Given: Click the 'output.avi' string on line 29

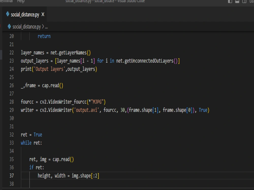Looking at the screenshot, I should point(87,110).
